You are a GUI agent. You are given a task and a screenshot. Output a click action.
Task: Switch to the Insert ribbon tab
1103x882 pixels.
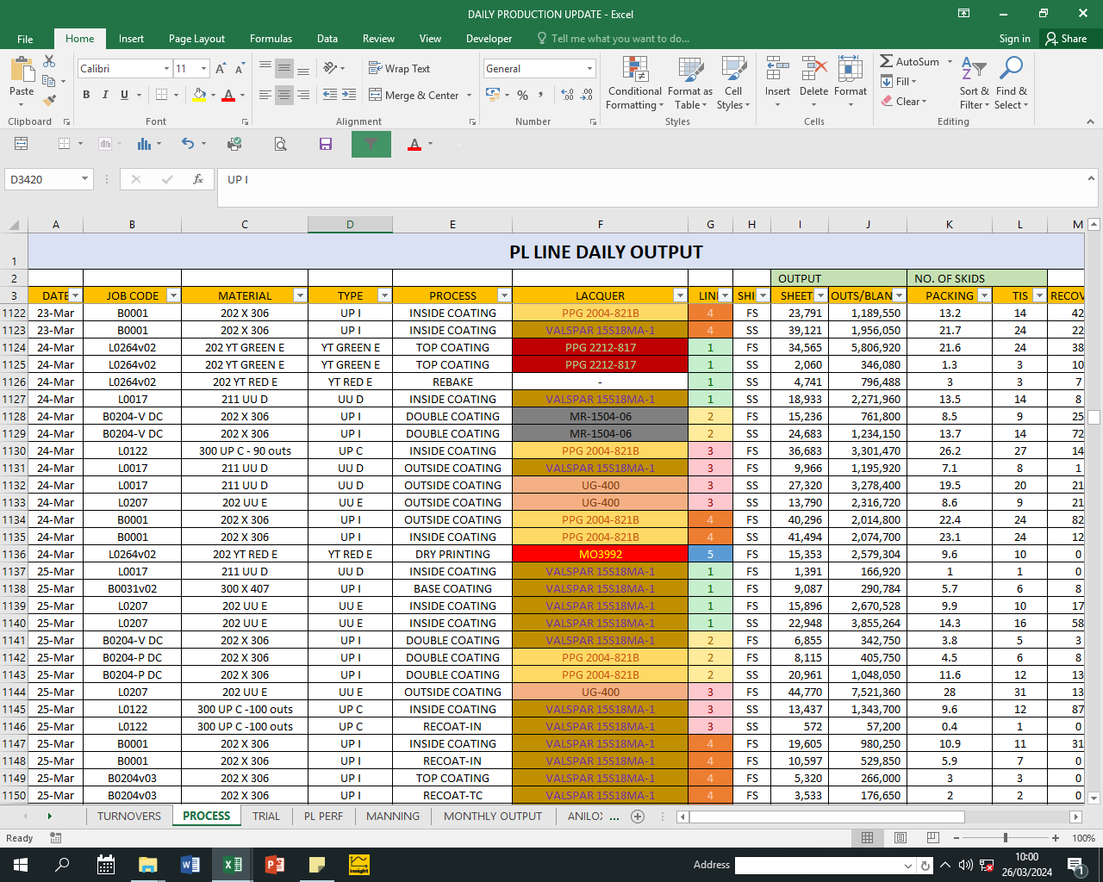pyautogui.click(x=131, y=39)
